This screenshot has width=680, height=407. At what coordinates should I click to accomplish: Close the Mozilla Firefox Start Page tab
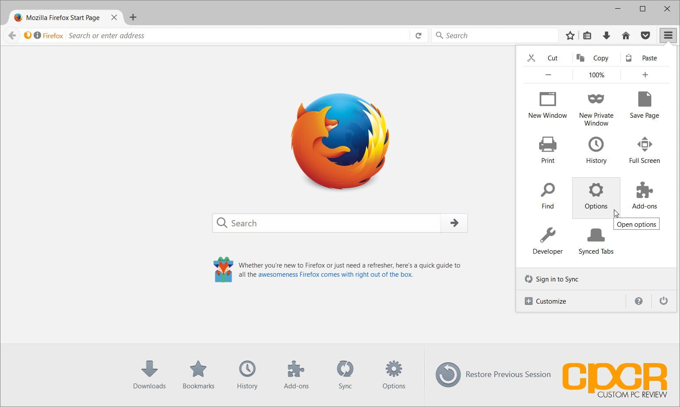(x=114, y=17)
